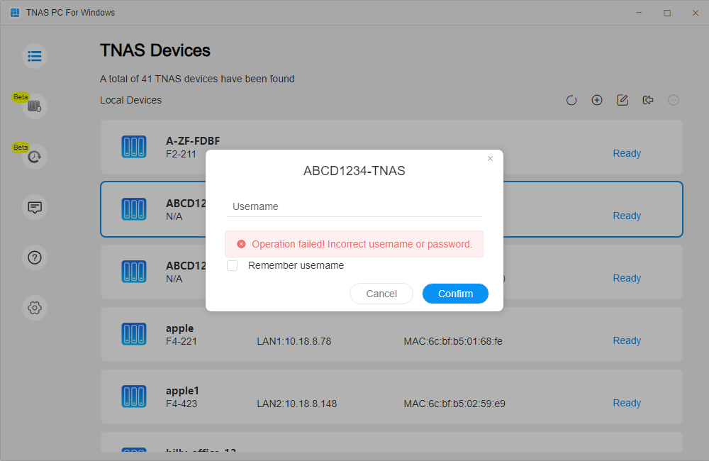Open the settings gear sidebar icon
Image resolution: width=709 pixels, height=461 pixels.
pyautogui.click(x=35, y=308)
